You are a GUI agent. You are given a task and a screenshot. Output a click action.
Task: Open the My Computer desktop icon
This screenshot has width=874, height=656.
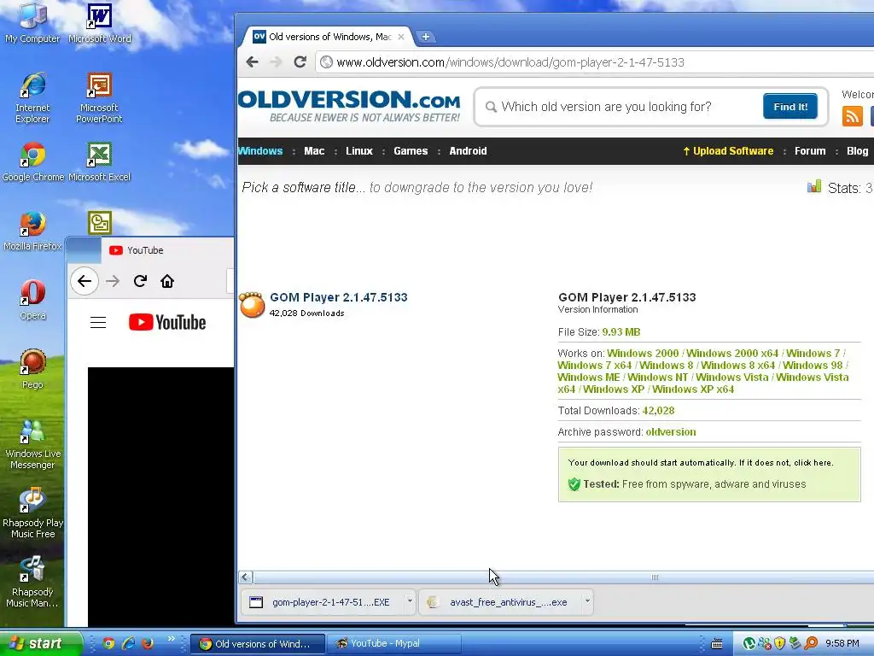click(x=32, y=23)
